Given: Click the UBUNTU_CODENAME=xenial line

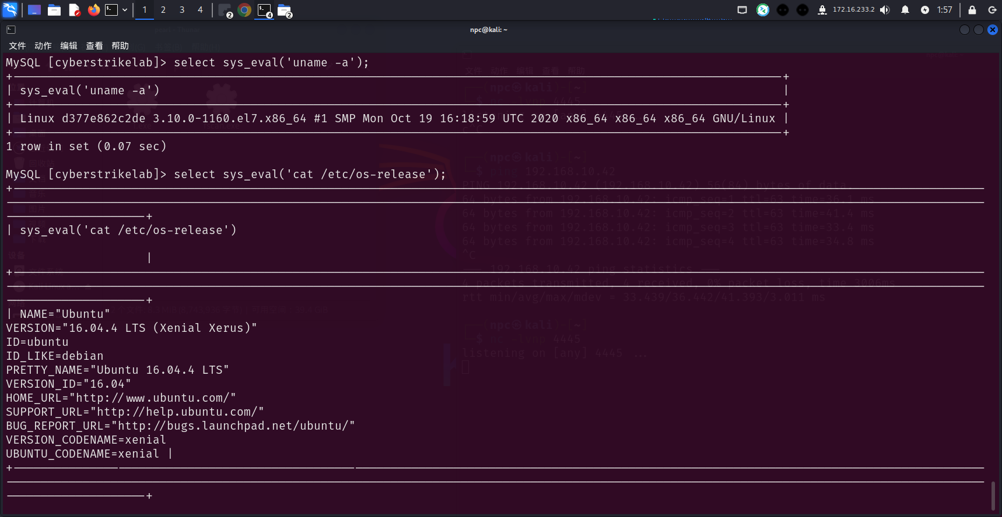Looking at the screenshot, I should click(x=83, y=454).
